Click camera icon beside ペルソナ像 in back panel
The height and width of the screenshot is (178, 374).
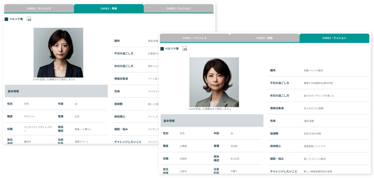click(x=29, y=19)
